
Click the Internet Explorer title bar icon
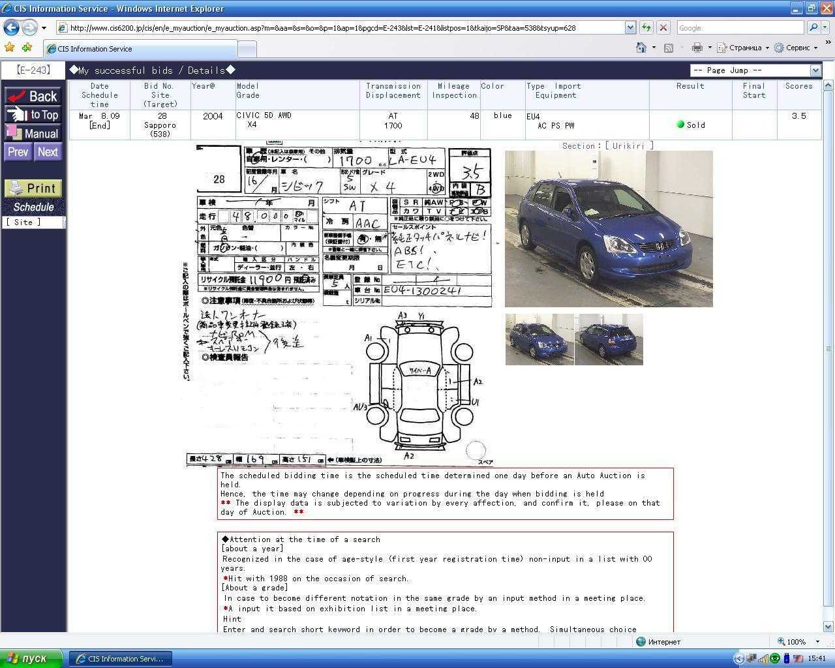tap(7, 8)
